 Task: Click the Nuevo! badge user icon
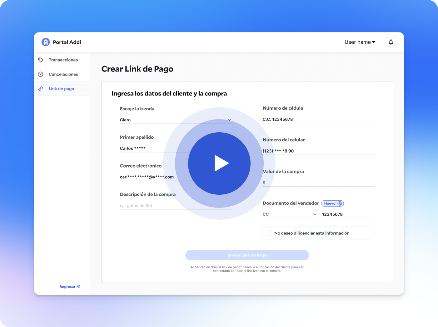click(340, 203)
